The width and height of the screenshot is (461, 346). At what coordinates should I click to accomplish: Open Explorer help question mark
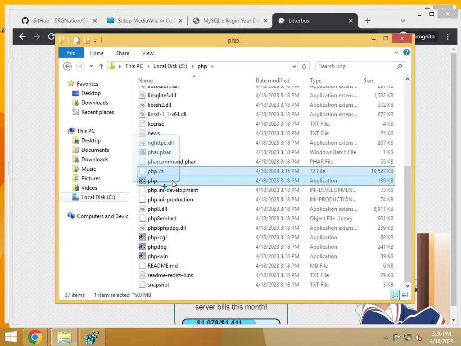coord(407,52)
